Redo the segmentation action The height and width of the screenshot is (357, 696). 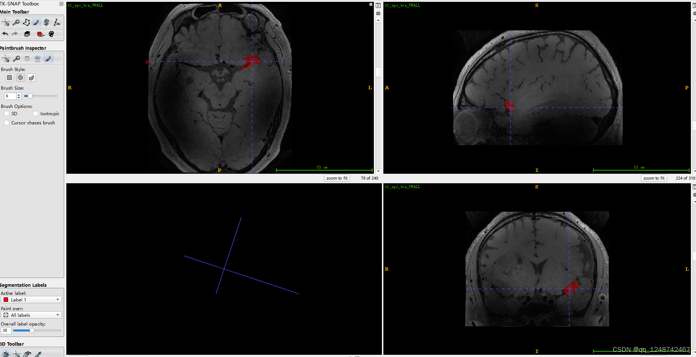[x=15, y=34]
